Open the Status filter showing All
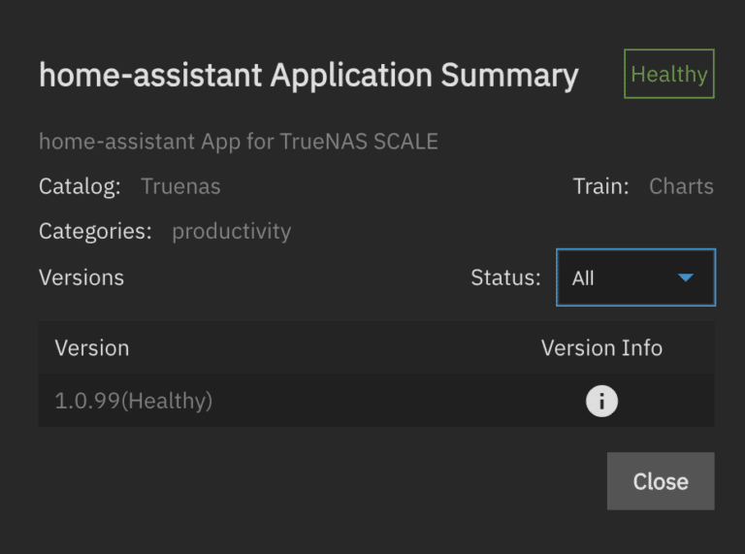The height and width of the screenshot is (554, 745). [635, 277]
